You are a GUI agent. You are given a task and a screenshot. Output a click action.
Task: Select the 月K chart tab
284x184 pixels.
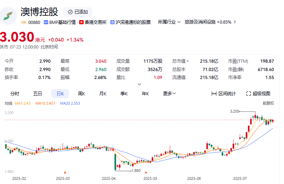point(103,94)
